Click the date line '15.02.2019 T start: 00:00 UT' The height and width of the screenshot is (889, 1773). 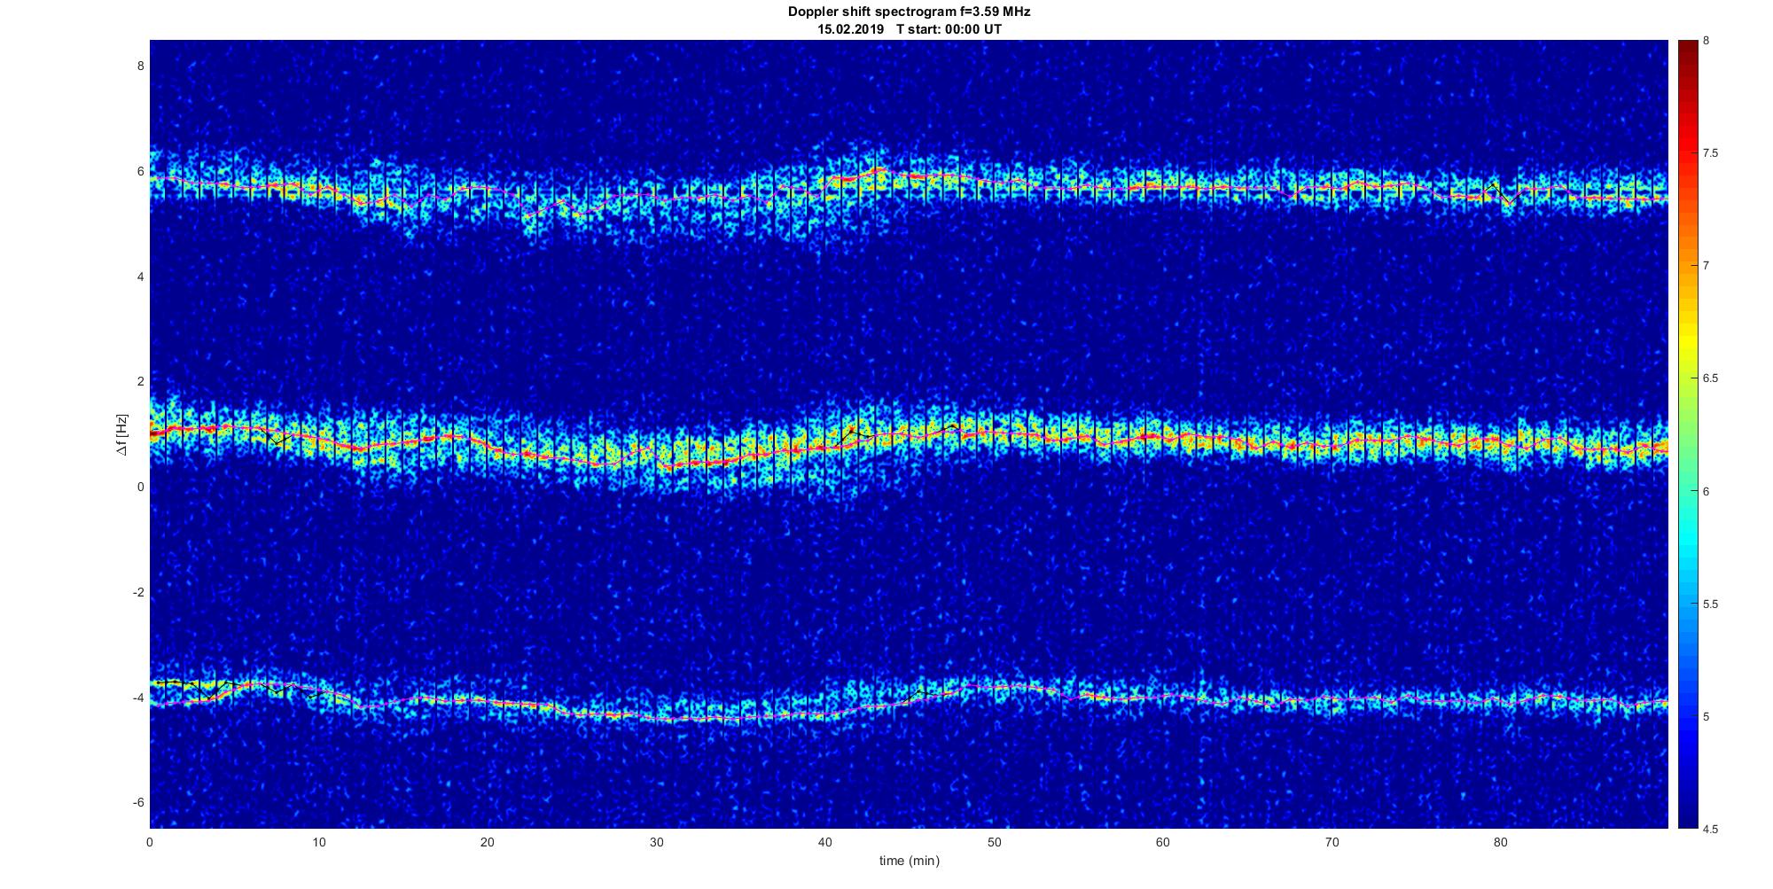tap(909, 28)
